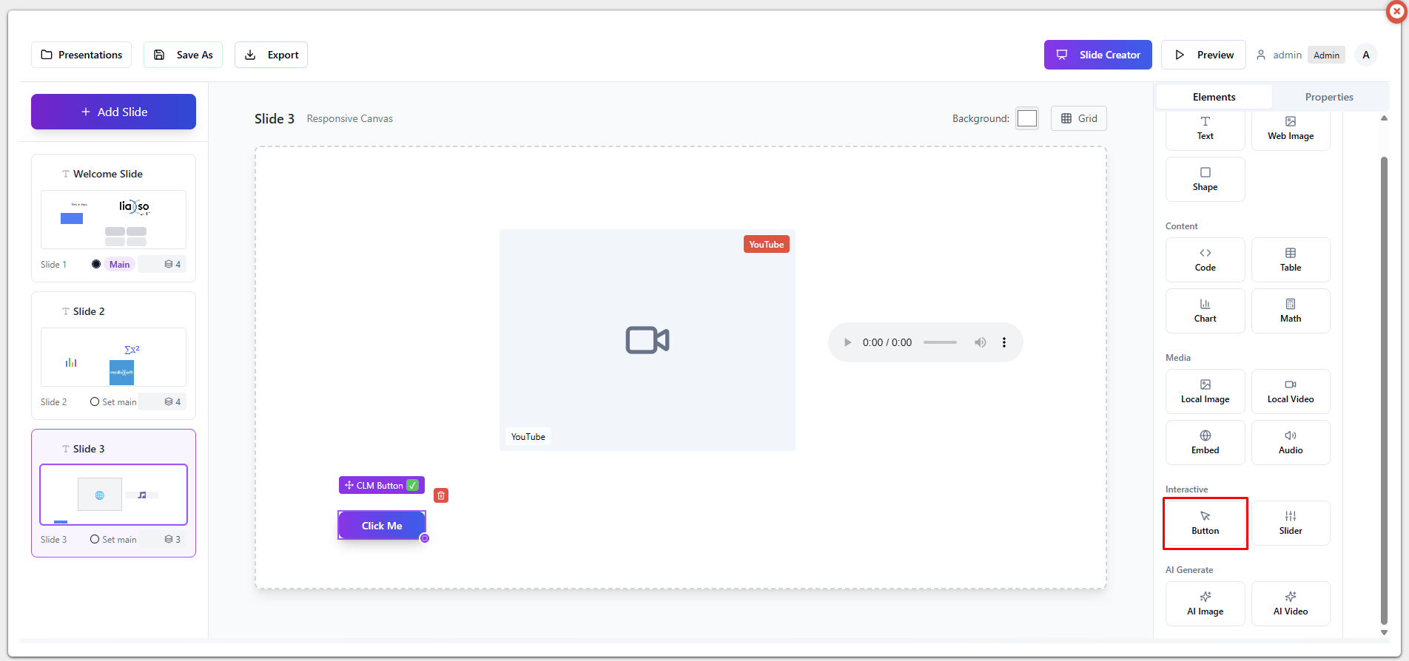Insert an Audio element
1409x661 pixels.
(x=1290, y=442)
